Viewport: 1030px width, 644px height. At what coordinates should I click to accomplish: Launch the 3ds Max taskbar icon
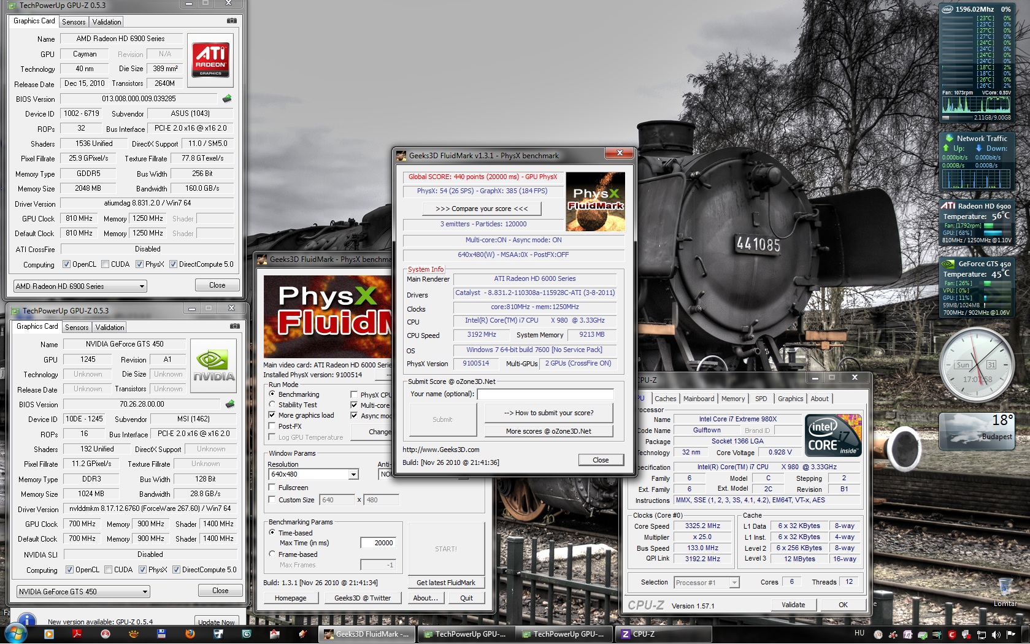click(246, 634)
